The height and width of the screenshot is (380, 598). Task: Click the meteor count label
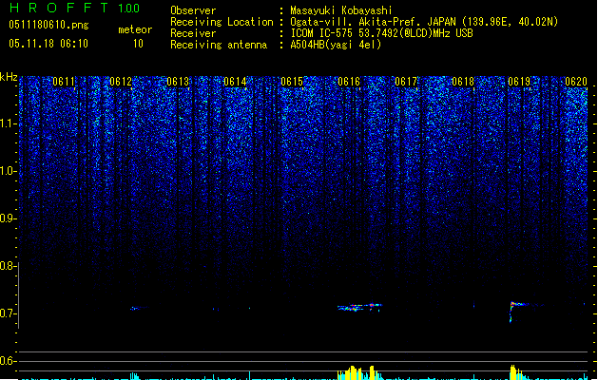click(135, 29)
